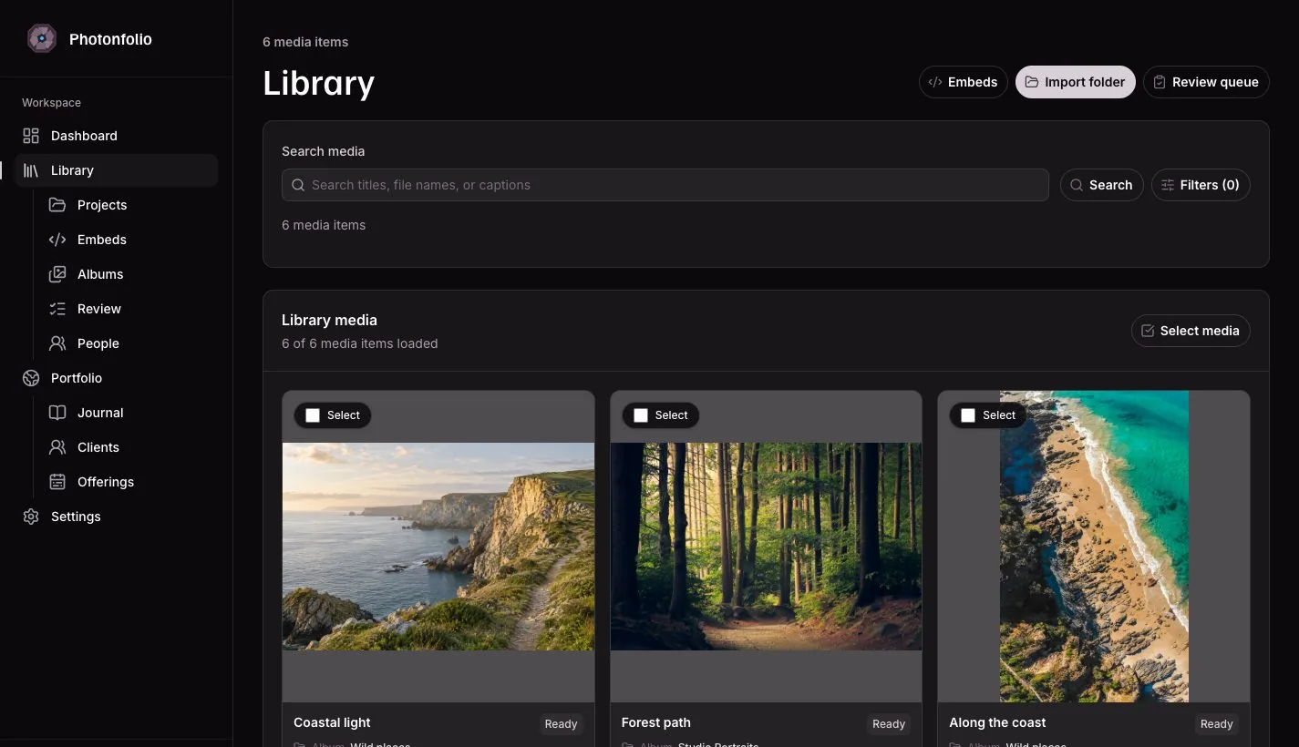Image resolution: width=1299 pixels, height=747 pixels.
Task: Click the magnifier icon on Search button
Action: pos(1077,185)
